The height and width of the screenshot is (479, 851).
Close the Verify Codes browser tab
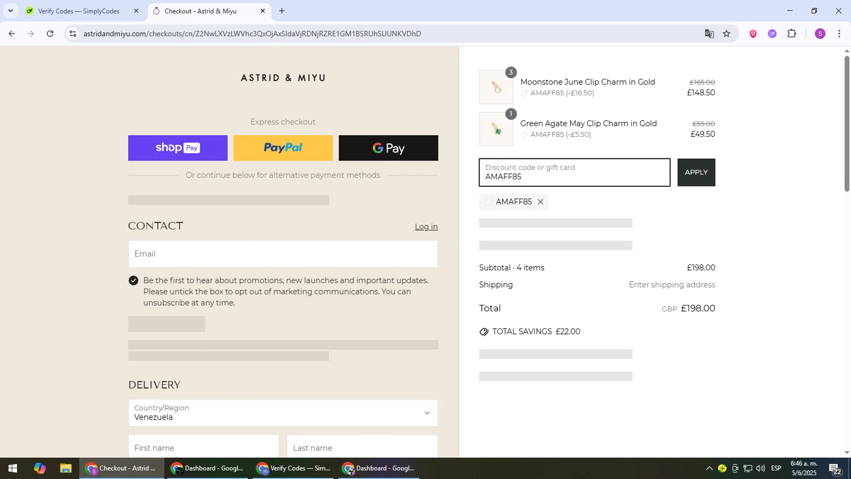[x=136, y=11]
